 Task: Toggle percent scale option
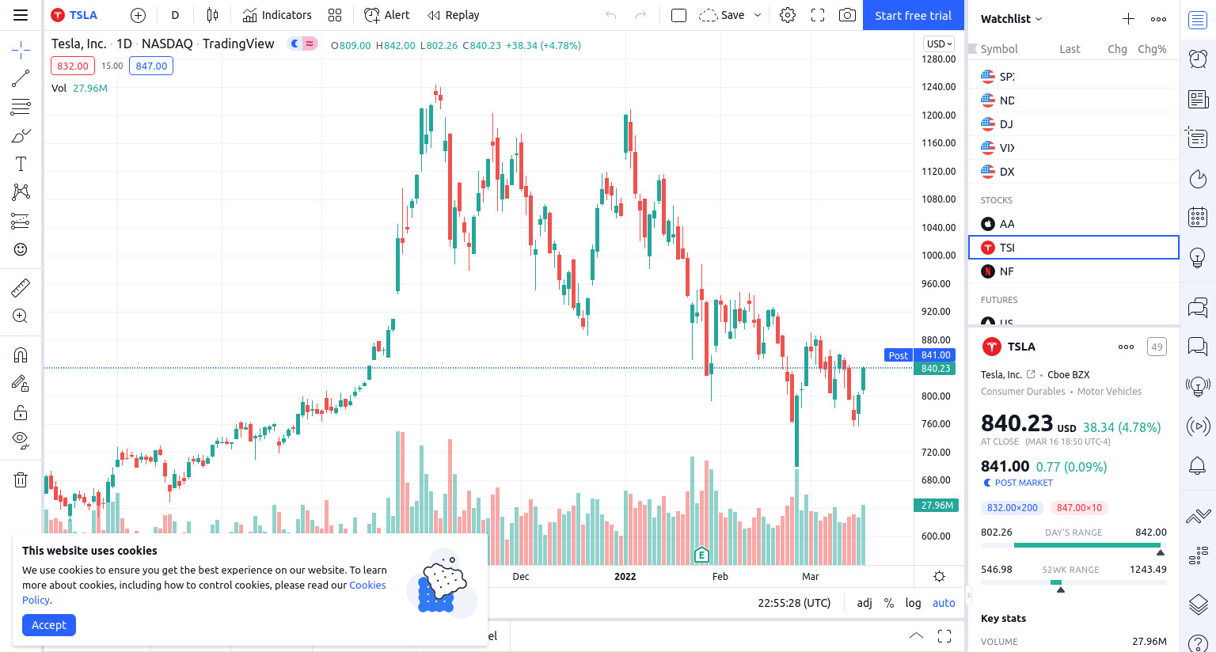(x=889, y=603)
